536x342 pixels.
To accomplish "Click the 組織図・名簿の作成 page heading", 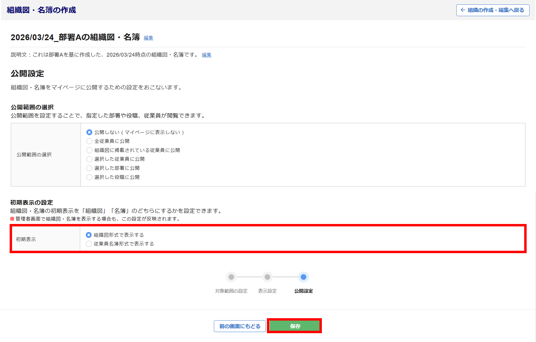I will (x=41, y=10).
